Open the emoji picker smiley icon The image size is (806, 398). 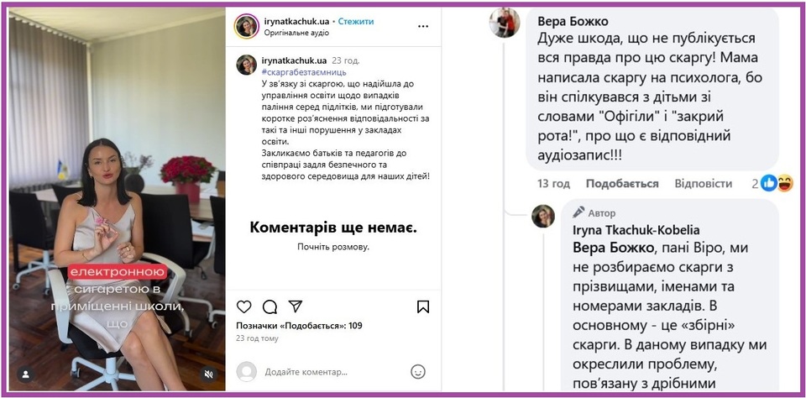[418, 372]
